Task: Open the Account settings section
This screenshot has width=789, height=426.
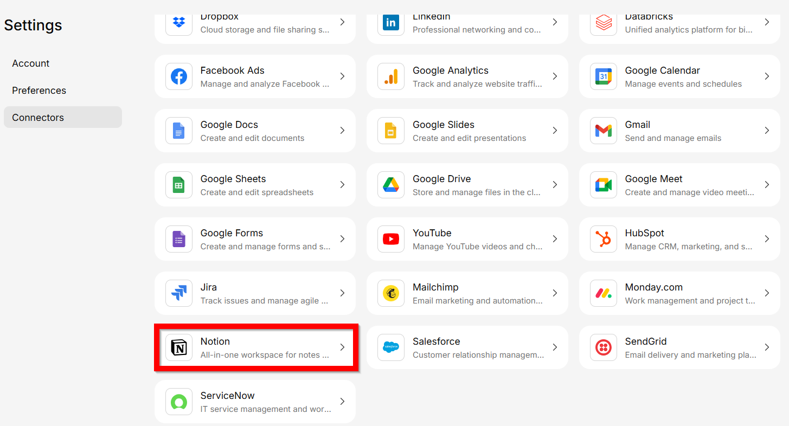Action: click(31, 63)
